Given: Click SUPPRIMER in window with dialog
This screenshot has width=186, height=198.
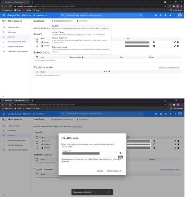Looking at the screenshot, I should [82, 119].
